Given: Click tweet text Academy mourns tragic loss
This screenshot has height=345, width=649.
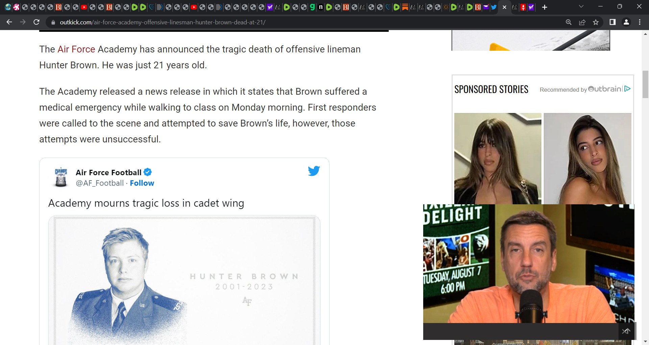Looking at the screenshot, I should [x=146, y=203].
